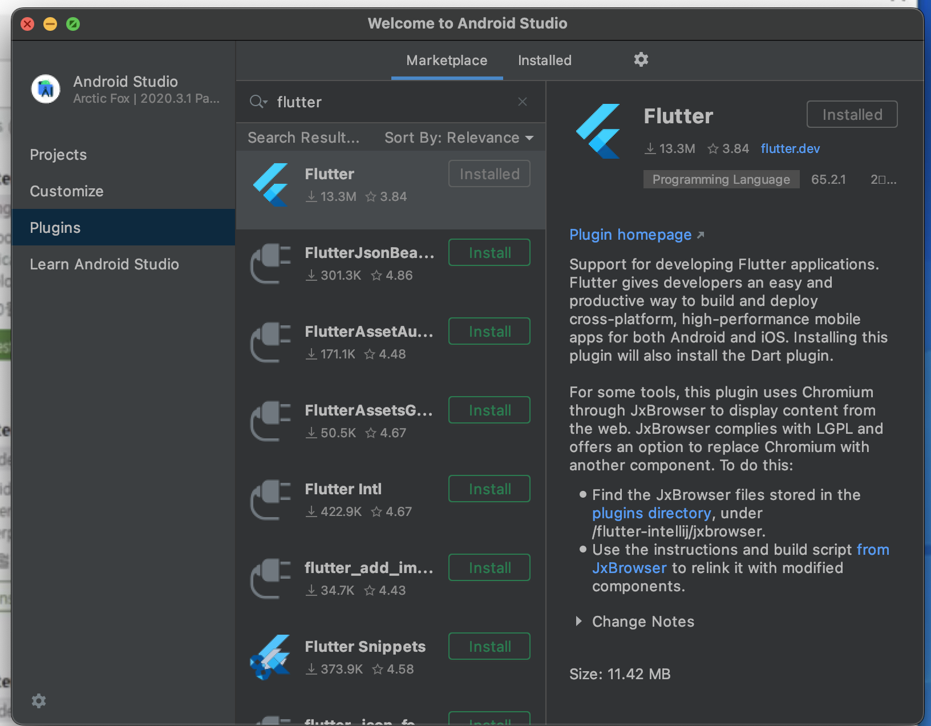The height and width of the screenshot is (726, 931).
Task: Open the Projects section
Action: coord(123,155)
